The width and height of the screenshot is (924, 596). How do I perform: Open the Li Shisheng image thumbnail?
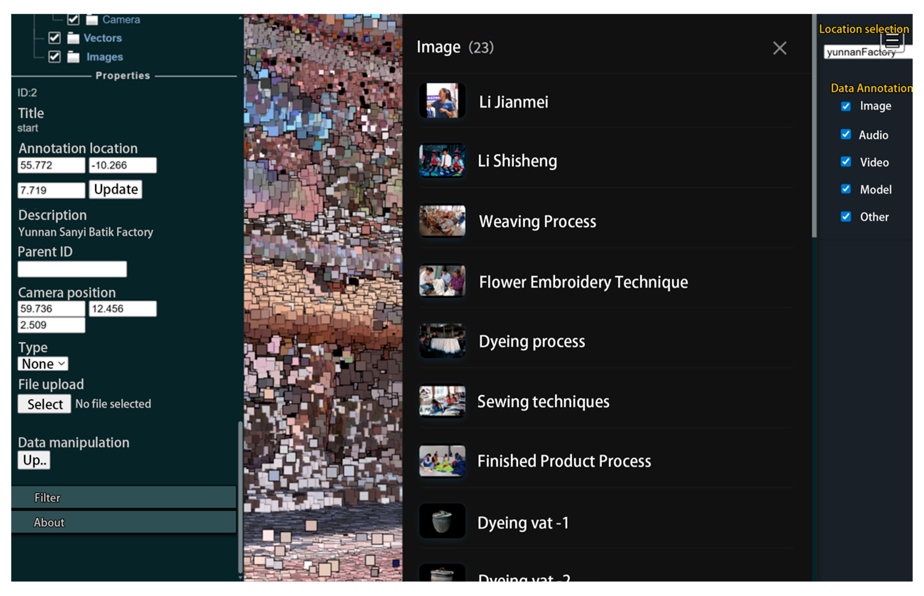coord(442,160)
